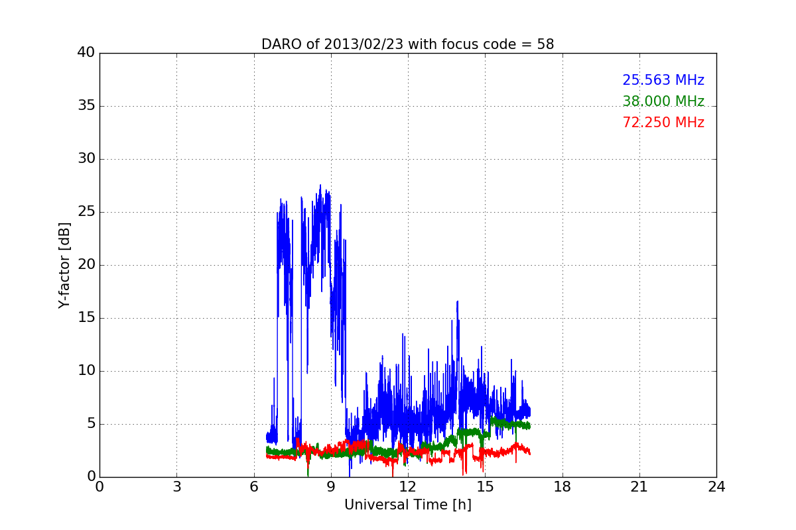
Task: Click the y-axis tick label 30
Action: click(86, 159)
